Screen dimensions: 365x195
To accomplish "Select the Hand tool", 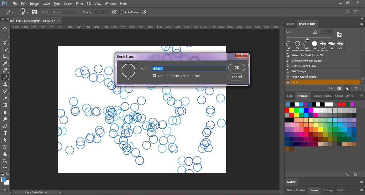I will click(x=5, y=154).
